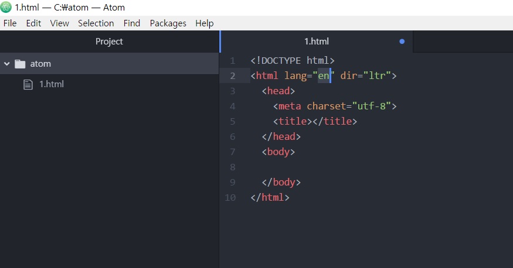This screenshot has height=268, width=513.
Task: Click the closing </body> tag
Action: point(281,183)
